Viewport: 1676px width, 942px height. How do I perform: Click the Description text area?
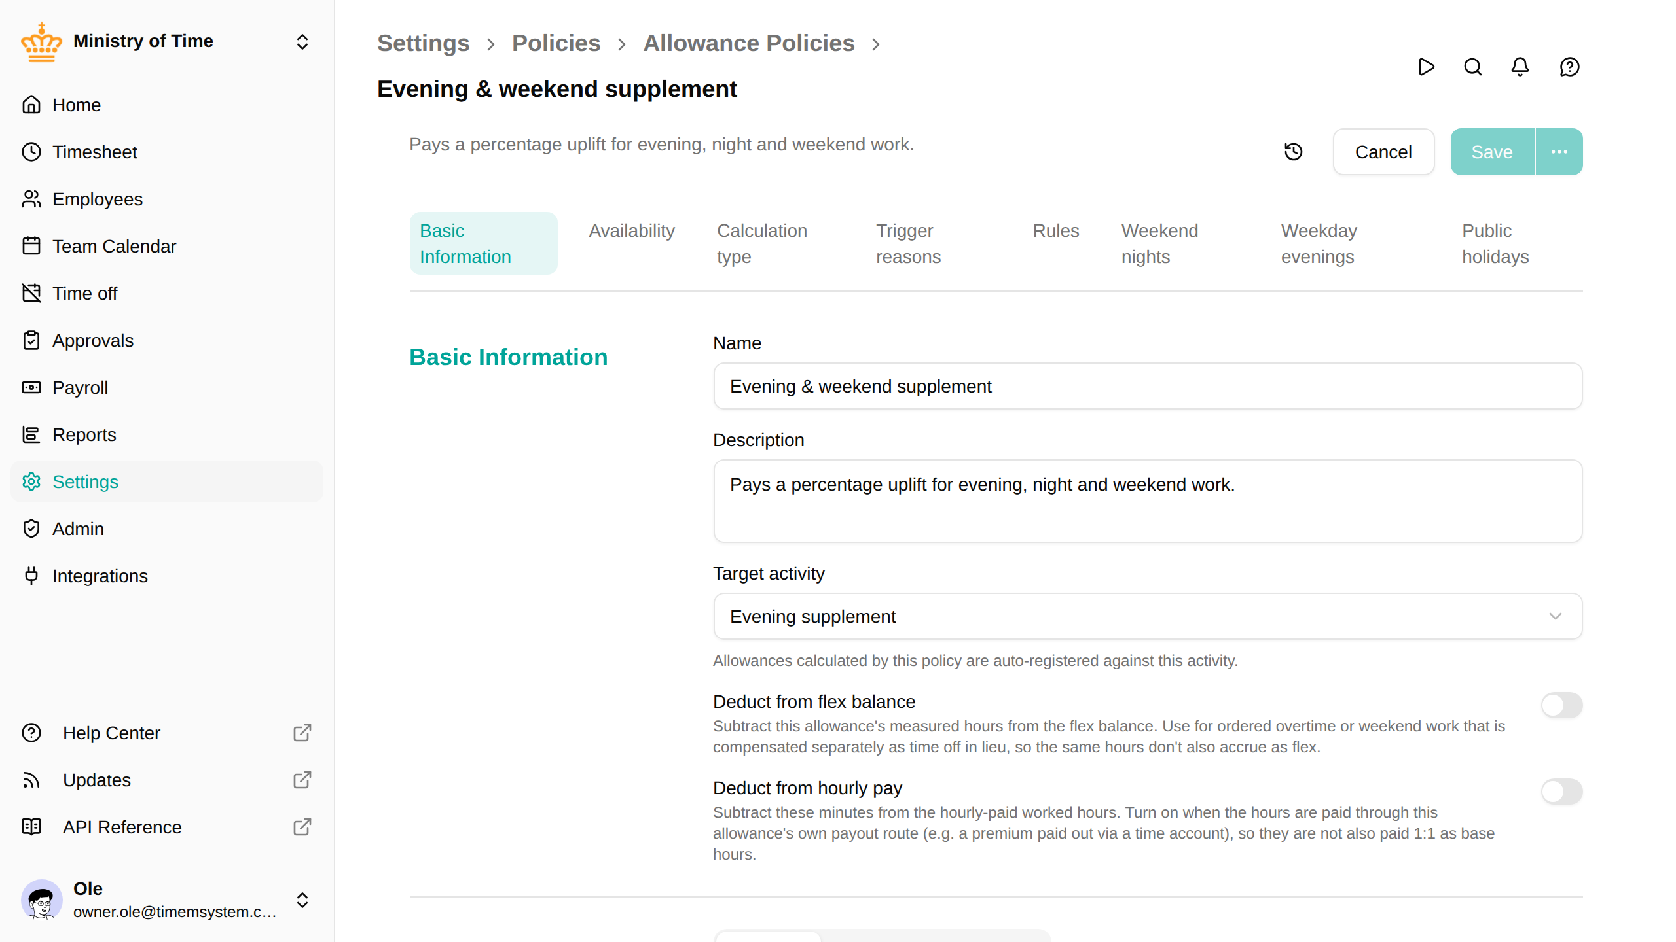[1148, 501]
